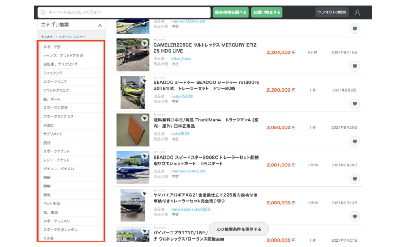Open seller k0va_bass profile link
The image size is (415, 247).
[x=181, y=59]
